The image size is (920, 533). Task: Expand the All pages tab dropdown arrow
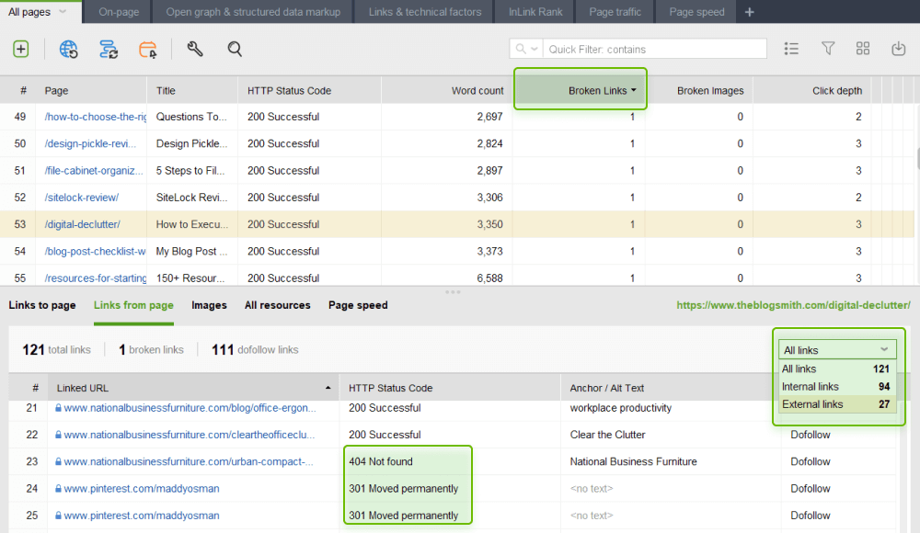(x=63, y=12)
